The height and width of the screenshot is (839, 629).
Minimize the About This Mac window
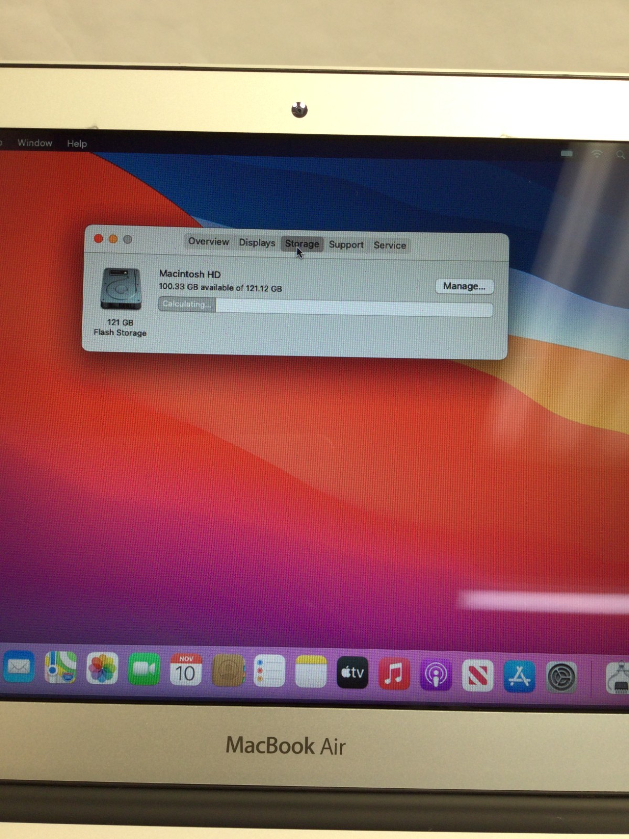(x=113, y=239)
